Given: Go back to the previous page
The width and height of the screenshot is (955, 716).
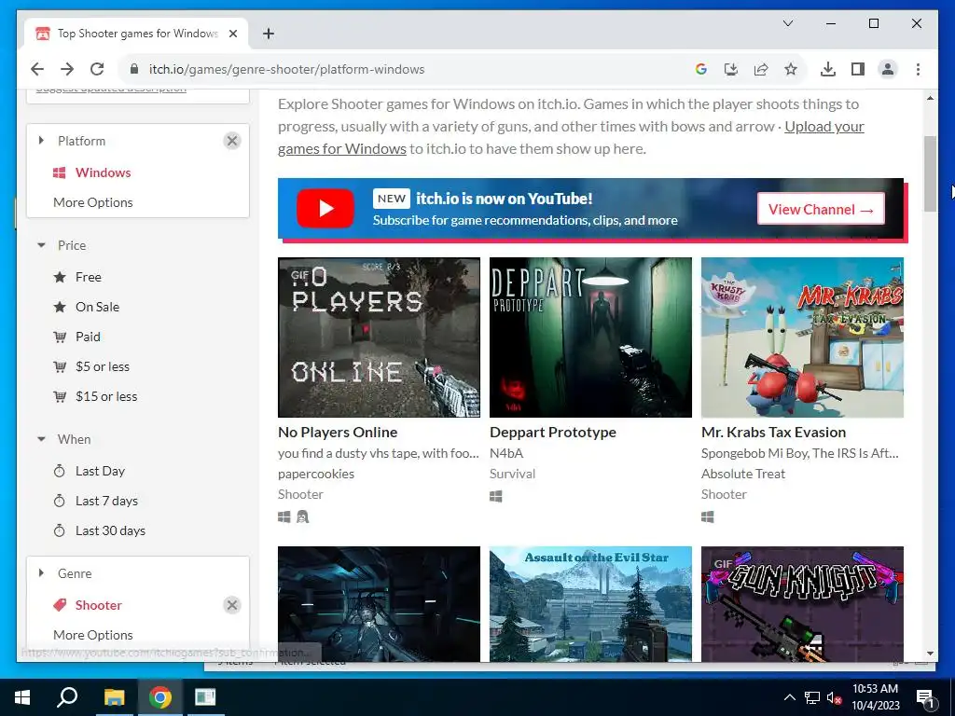Looking at the screenshot, I should (x=37, y=69).
